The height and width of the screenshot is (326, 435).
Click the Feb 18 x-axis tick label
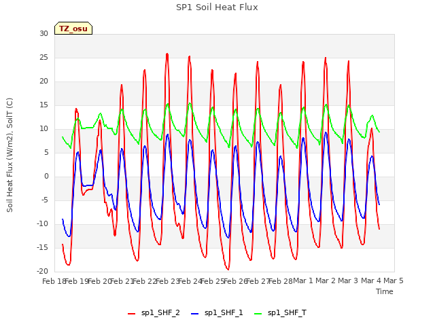click(x=53, y=281)
